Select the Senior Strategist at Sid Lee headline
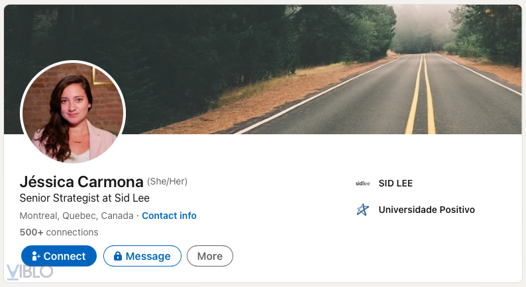Screen dimensions: 526x287 pos(85,198)
